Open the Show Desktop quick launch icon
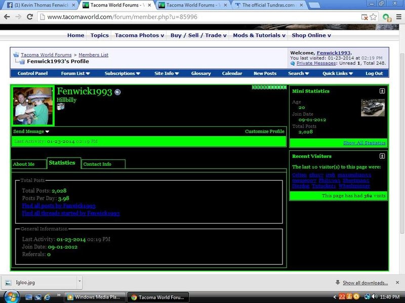405x303 pixels. pos(29,297)
